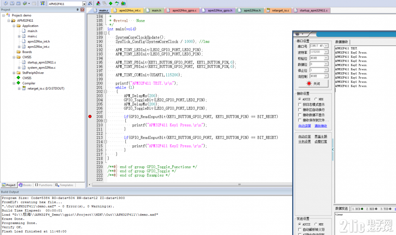This screenshot has width=396, height=235.
Task: Switch to apm32f4xx_gpio.h editor tab
Action: click(218, 10)
